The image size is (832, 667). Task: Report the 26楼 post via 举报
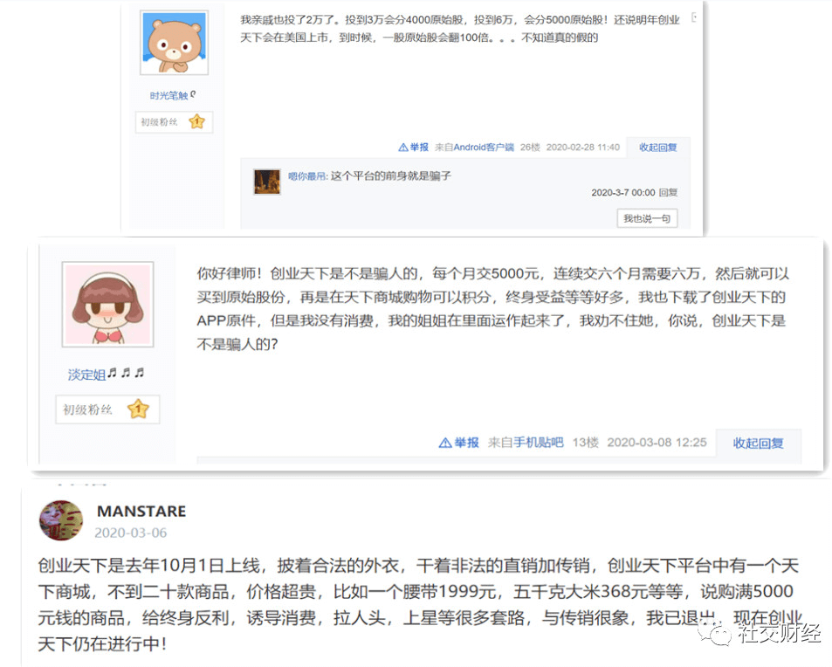point(413,147)
